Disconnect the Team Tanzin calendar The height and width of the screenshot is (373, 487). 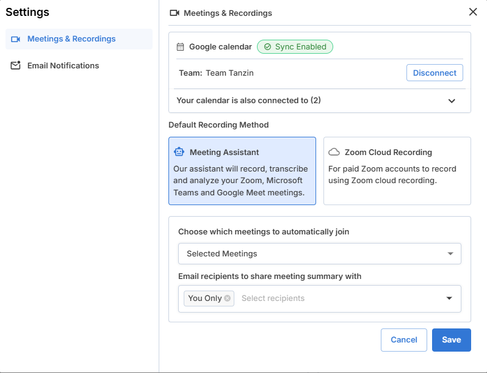435,73
